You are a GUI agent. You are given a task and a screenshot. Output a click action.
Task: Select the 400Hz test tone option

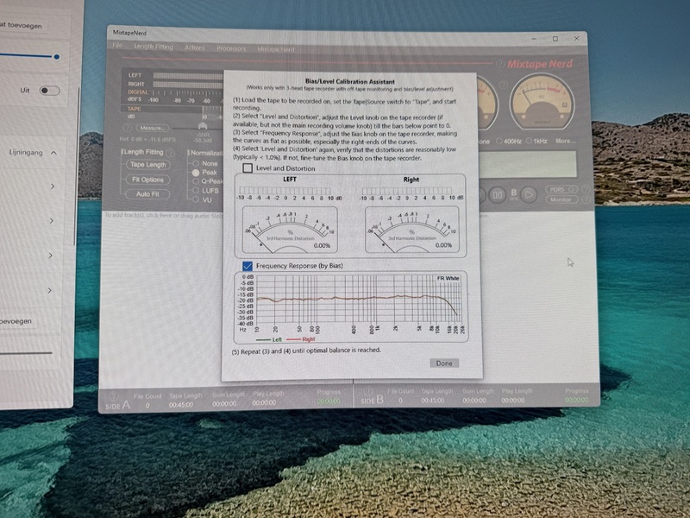coord(499,140)
